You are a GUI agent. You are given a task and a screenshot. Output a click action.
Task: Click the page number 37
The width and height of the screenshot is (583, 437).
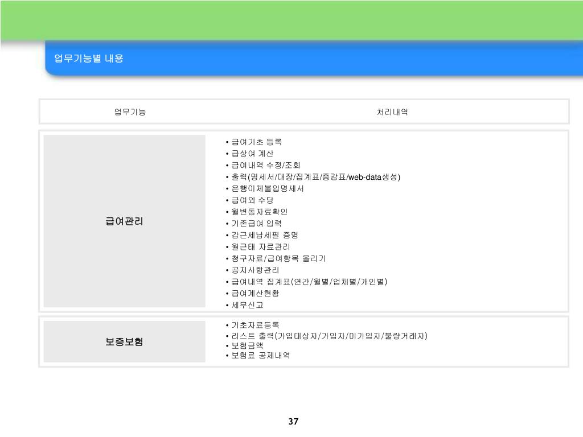click(293, 422)
